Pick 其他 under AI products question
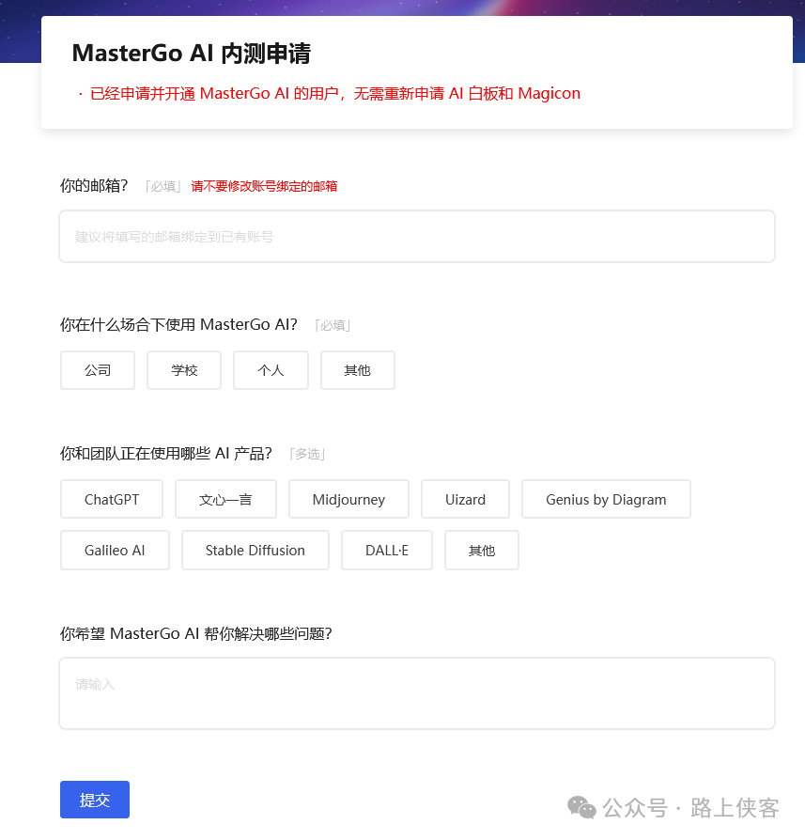This screenshot has height=840, width=805. 482,551
